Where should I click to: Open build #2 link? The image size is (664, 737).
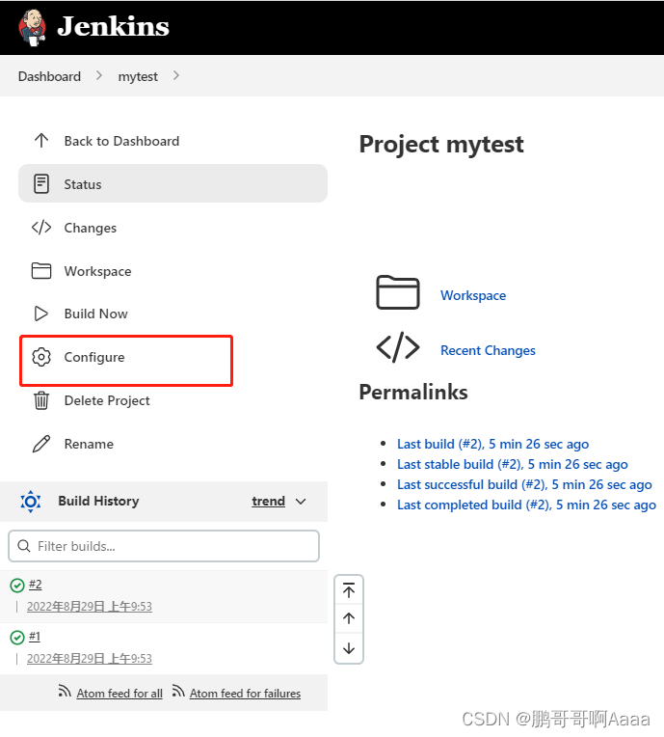(x=36, y=585)
